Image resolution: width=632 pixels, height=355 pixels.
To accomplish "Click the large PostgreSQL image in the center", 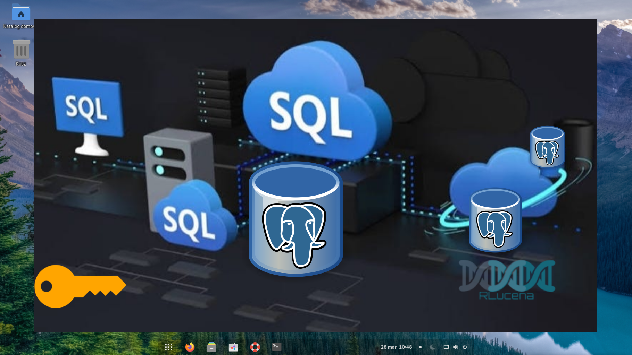I will [296, 219].
